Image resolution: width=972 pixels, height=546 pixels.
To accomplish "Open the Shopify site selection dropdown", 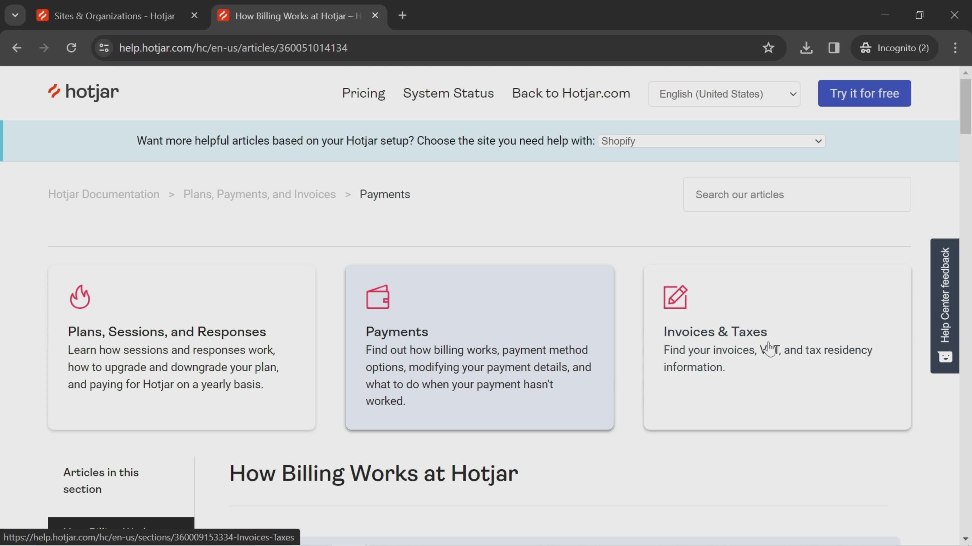I will tap(712, 141).
